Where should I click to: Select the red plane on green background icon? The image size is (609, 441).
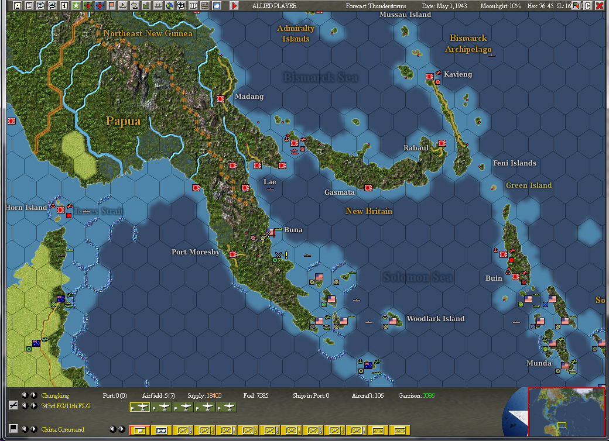pos(88,6)
